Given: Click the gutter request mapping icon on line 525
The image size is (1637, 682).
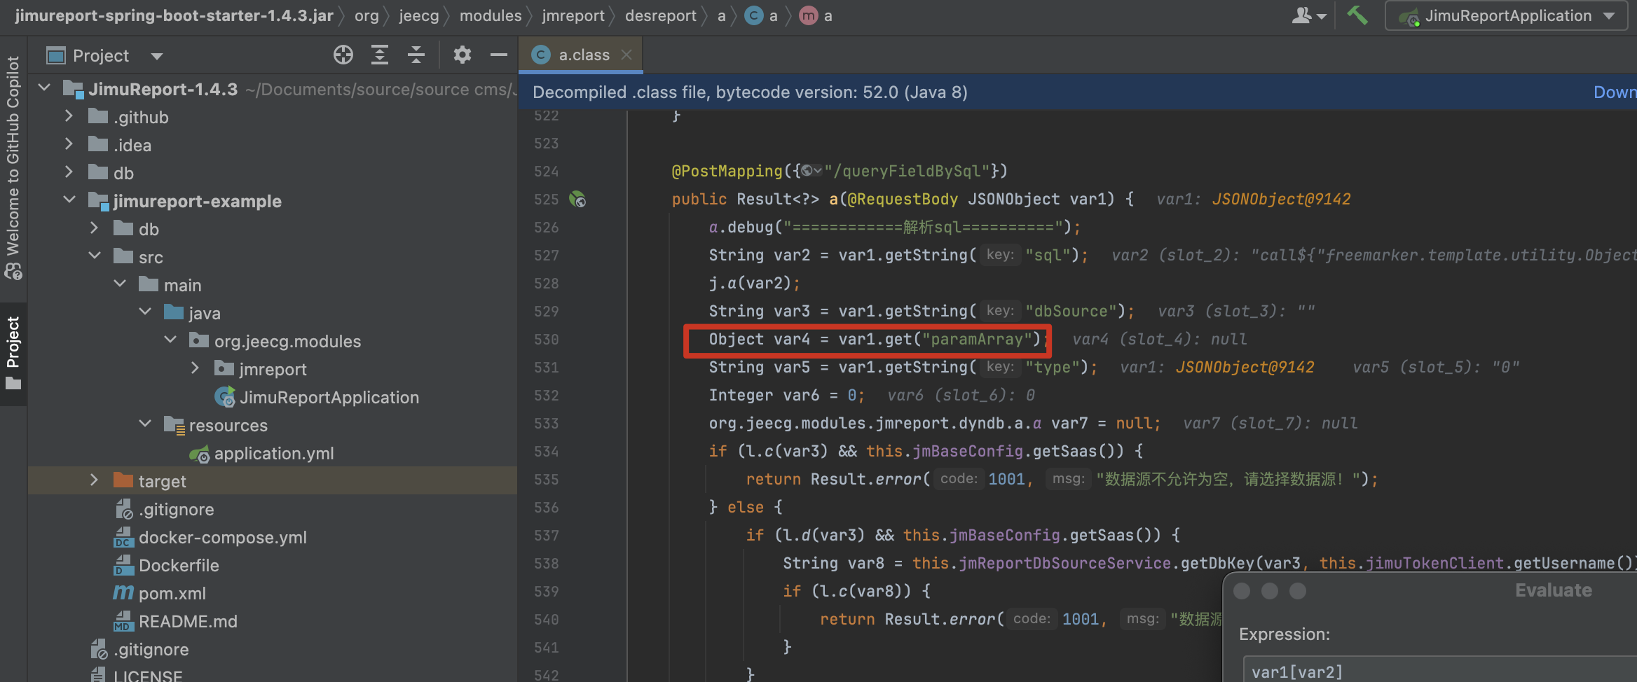Looking at the screenshot, I should click(x=577, y=200).
